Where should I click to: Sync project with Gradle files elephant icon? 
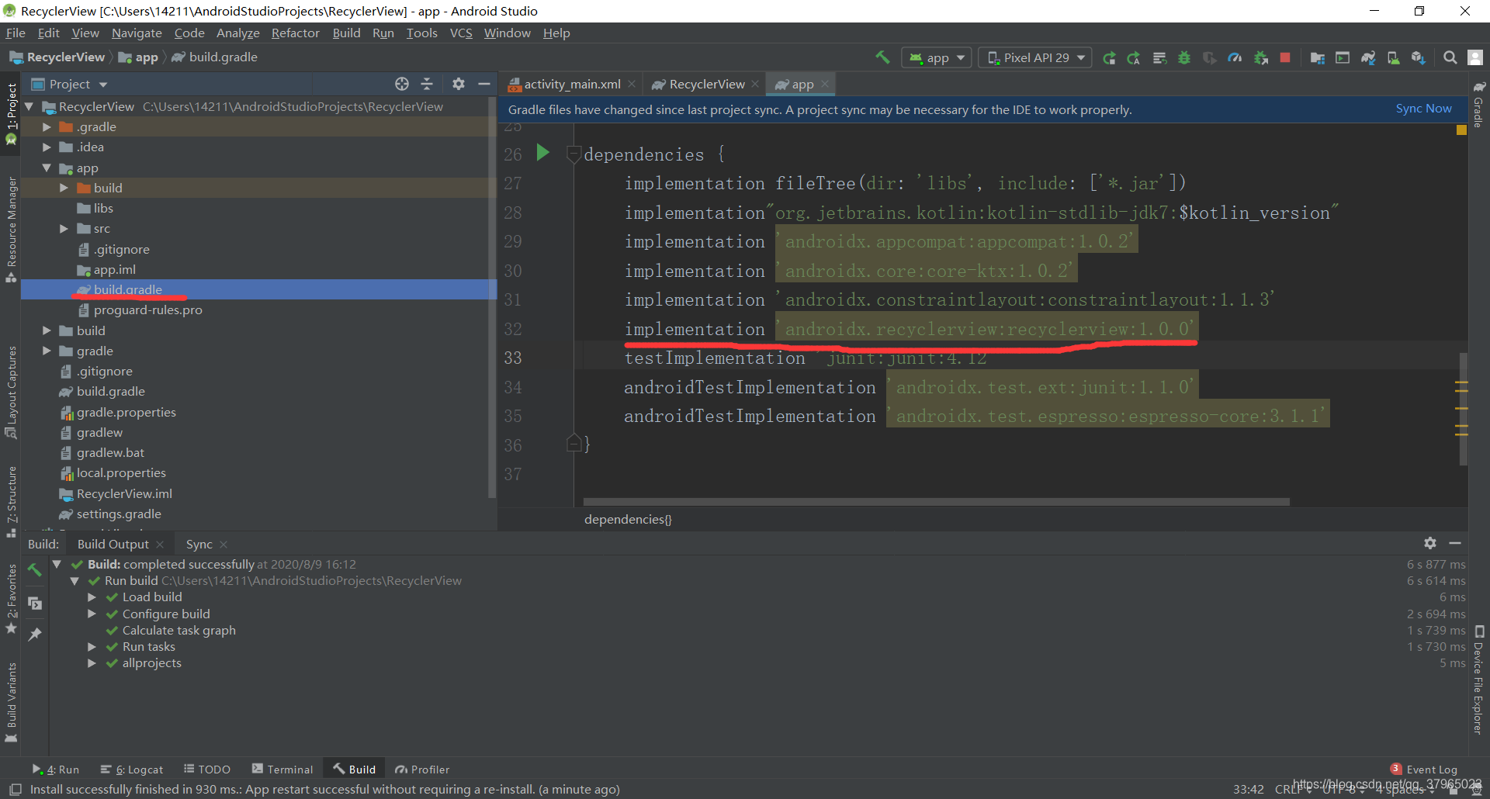(1368, 58)
